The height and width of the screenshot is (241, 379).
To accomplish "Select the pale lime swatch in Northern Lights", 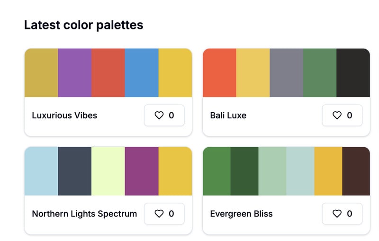I will coord(108,171).
